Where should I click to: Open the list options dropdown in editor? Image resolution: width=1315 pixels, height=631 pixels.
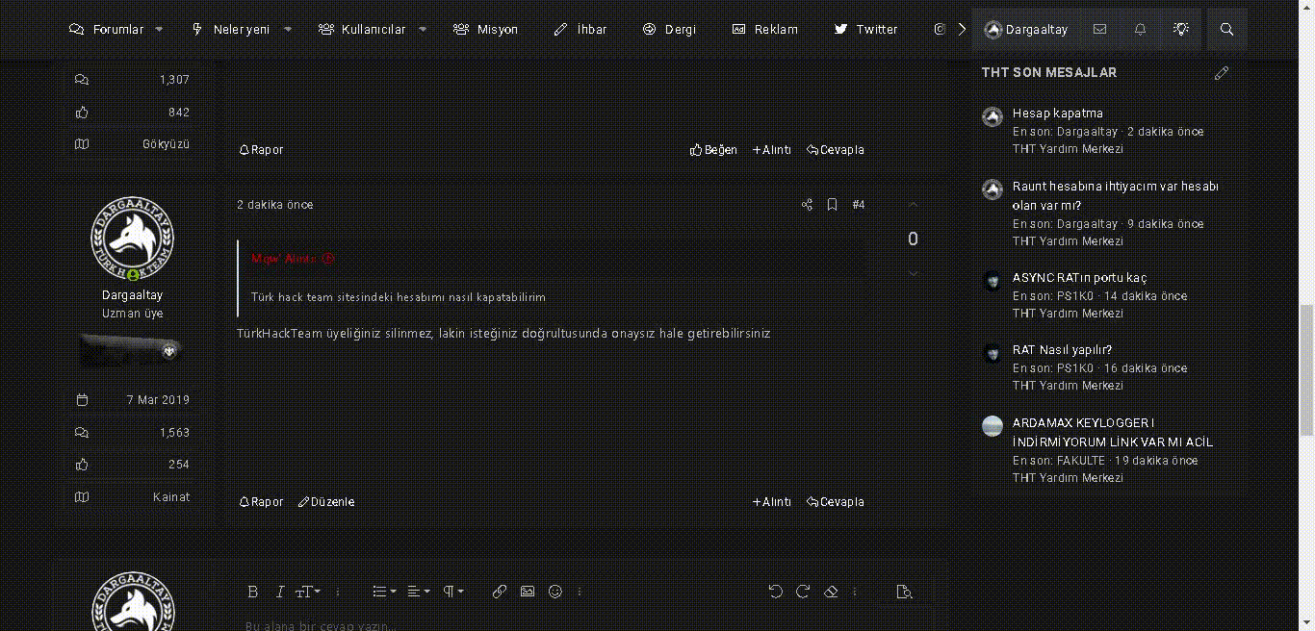coord(383,592)
